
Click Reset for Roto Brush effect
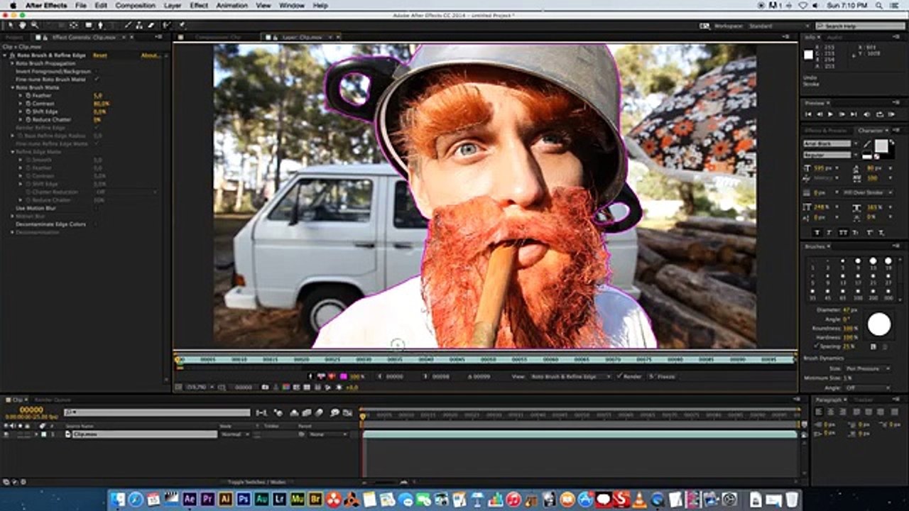coord(100,55)
